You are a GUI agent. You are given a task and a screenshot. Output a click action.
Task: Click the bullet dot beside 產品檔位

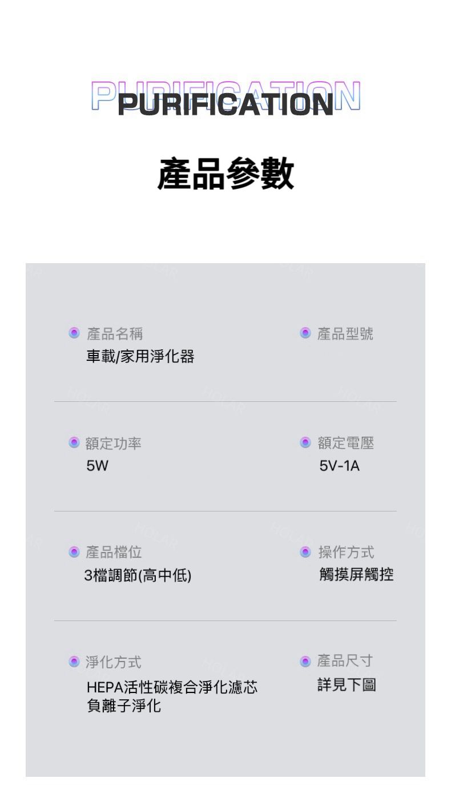click(74, 552)
